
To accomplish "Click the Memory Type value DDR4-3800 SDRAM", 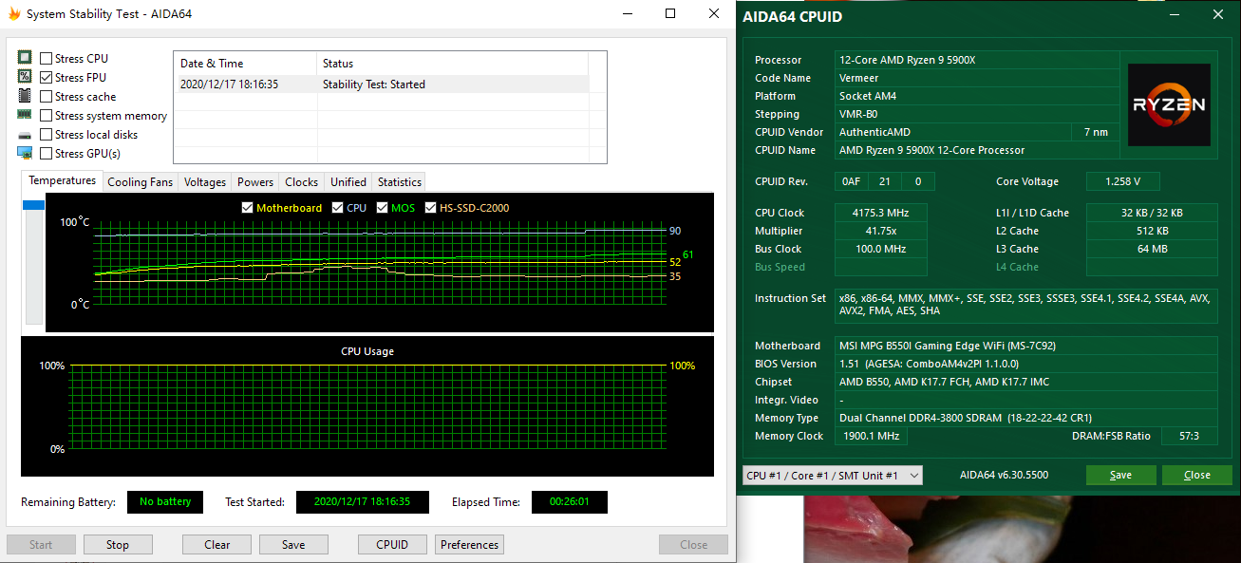I will point(1025,418).
